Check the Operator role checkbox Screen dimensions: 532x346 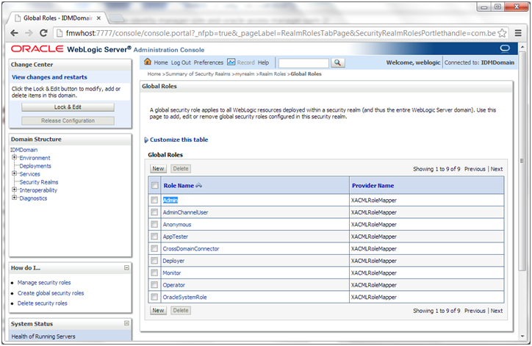pyautogui.click(x=154, y=285)
